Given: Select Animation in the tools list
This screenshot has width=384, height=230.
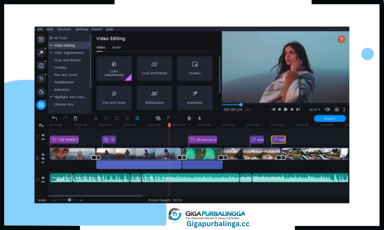Looking at the screenshot, I should coord(62,89).
